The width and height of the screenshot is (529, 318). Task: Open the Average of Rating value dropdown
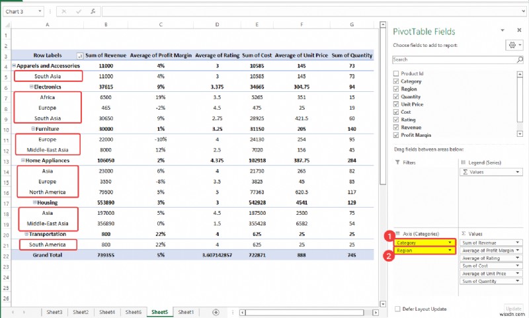(518, 258)
